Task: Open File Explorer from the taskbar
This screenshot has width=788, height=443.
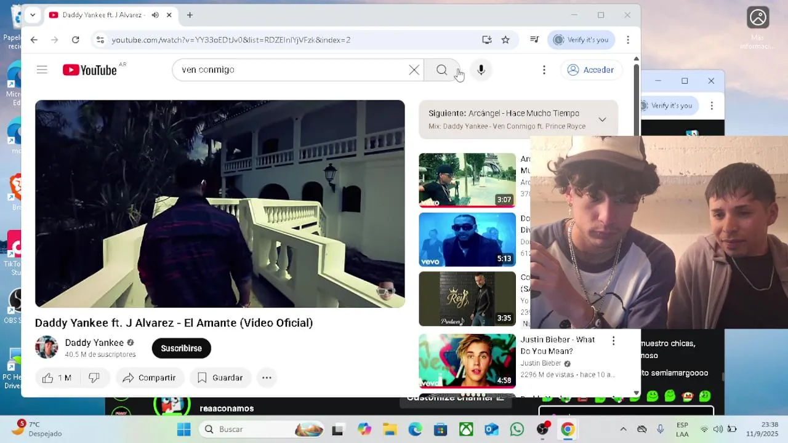Action: (390, 429)
